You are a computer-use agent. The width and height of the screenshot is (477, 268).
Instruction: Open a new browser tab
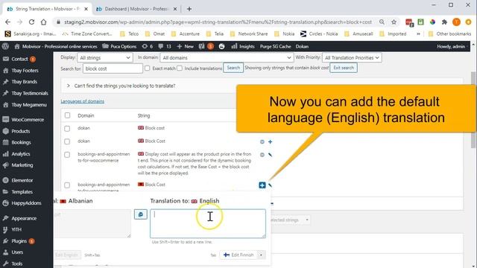click(x=189, y=9)
